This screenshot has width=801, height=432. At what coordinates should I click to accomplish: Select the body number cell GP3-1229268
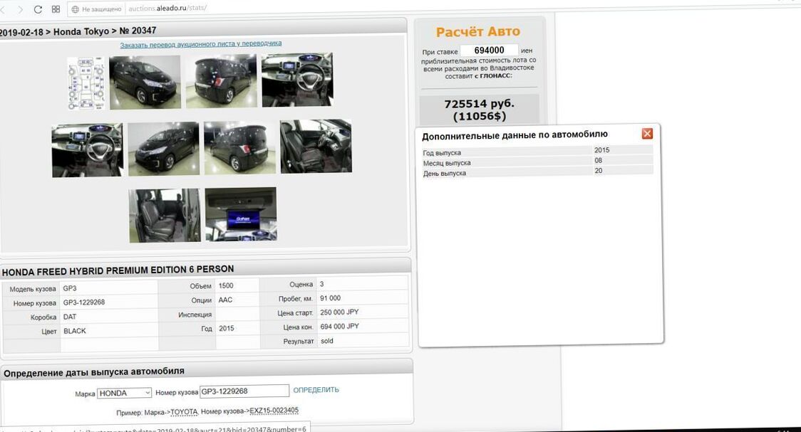(x=84, y=302)
